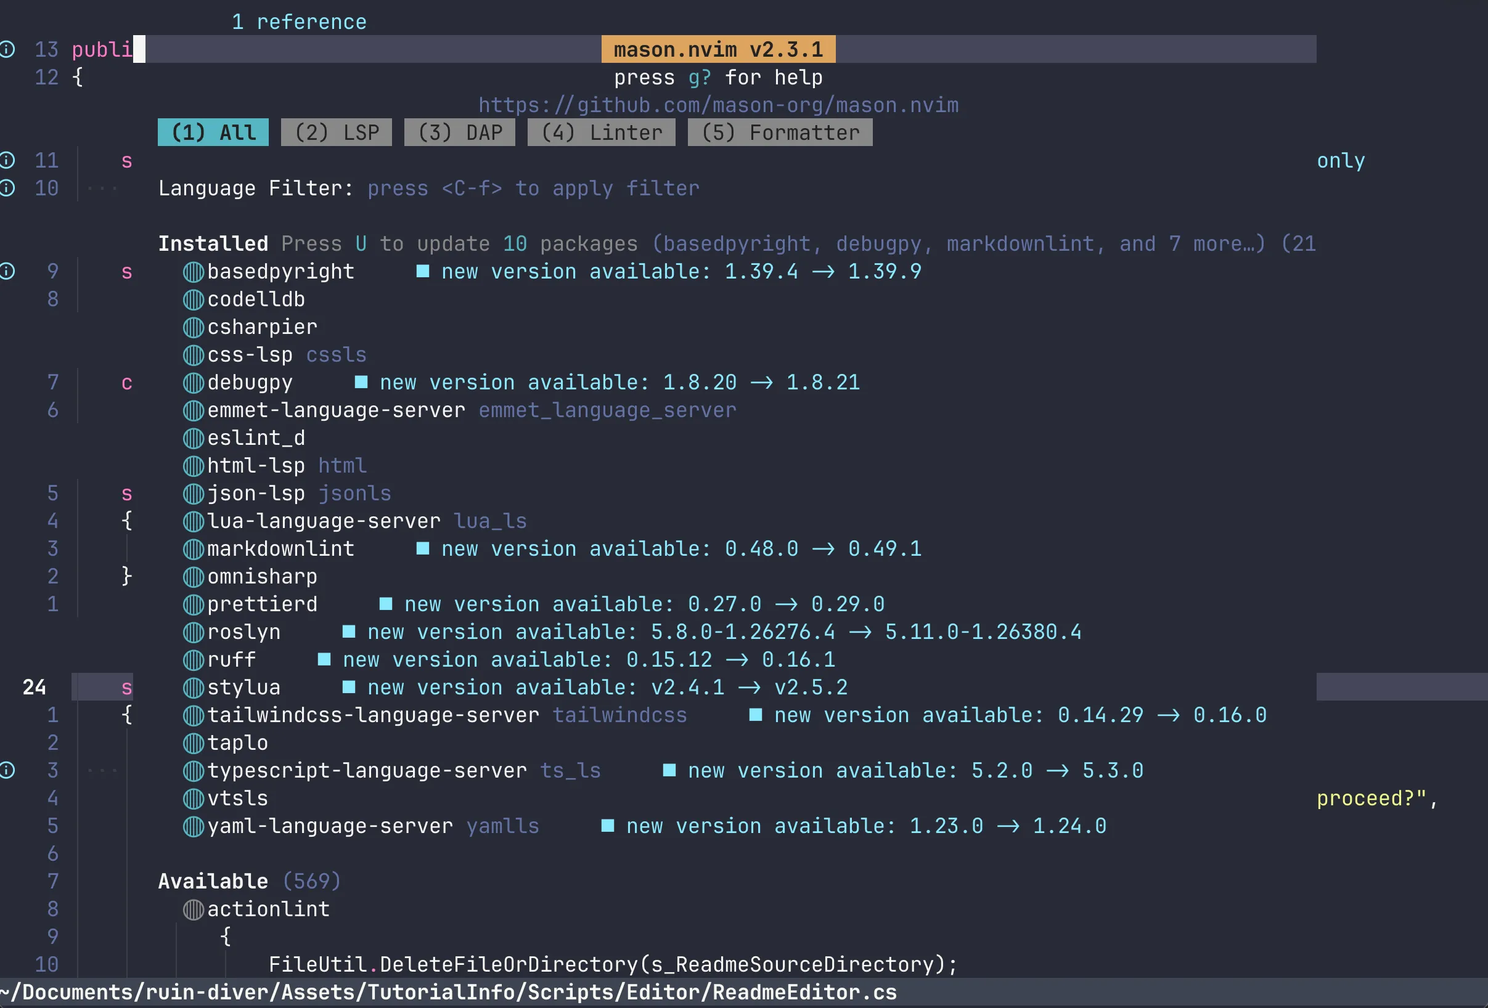The height and width of the screenshot is (1008, 1488).
Task: Click debugpy's new version 1.8.21 notice
Action: click(608, 383)
